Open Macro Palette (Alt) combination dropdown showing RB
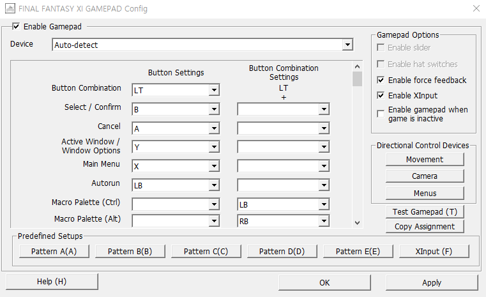This screenshot has width=486, height=297. pos(284,221)
